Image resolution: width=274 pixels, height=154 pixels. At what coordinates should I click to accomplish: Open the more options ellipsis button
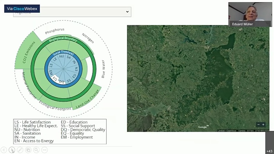45,150
